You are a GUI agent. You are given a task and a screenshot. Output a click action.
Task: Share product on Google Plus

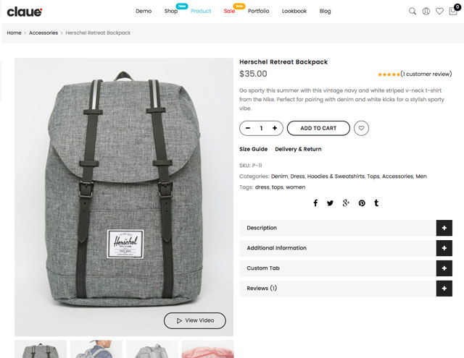pyautogui.click(x=346, y=203)
